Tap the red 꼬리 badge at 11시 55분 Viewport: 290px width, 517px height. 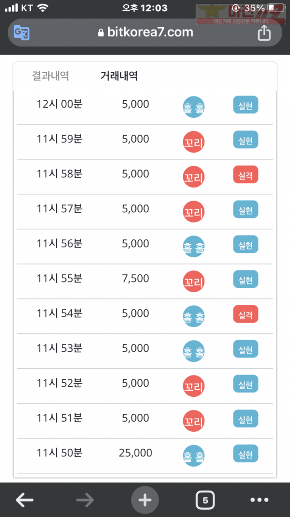tap(194, 281)
